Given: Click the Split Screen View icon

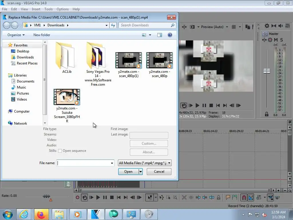Looking at the screenshot, I should pos(192,27).
